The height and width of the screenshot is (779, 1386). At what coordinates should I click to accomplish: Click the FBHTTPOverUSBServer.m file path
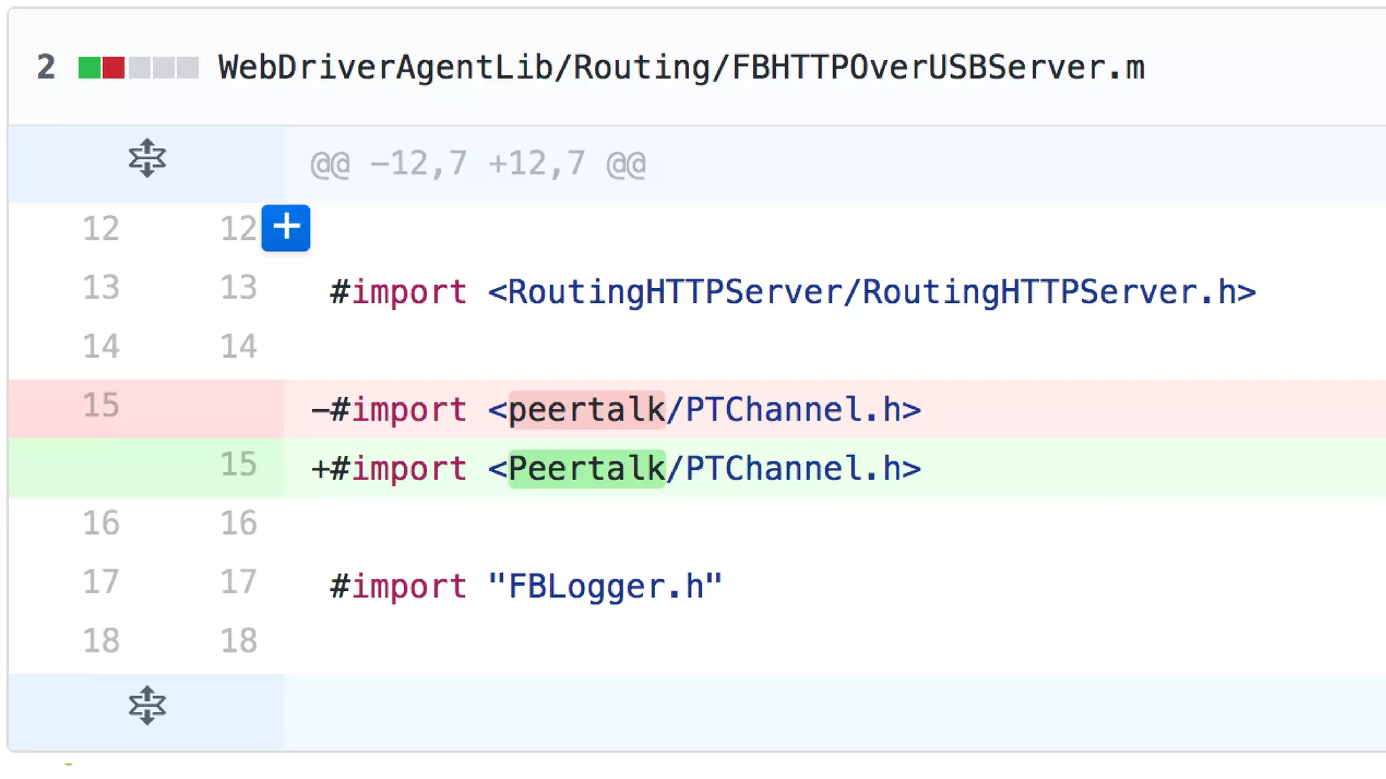click(x=681, y=68)
